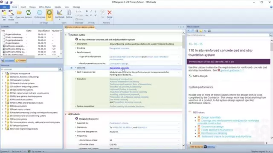Click the search magnifier in Resources panel
The width and height of the screenshot is (273, 153).
[x=60, y=69]
